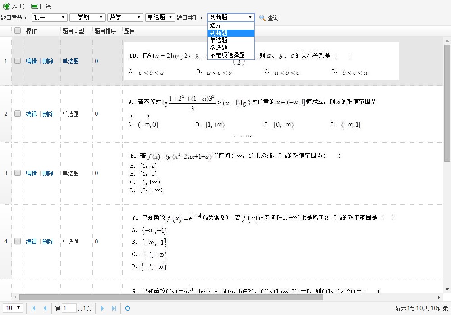Jump to the last page

coord(114,308)
